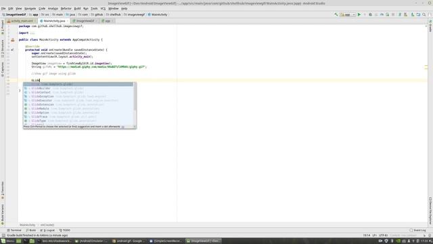Click the 'shellhub' breadcrumb package
Viewport: 433px width, 244px height.
(114, 14)
